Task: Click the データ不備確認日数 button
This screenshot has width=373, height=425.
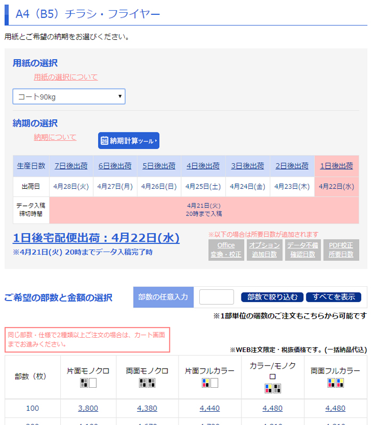Action: [302, 250]
